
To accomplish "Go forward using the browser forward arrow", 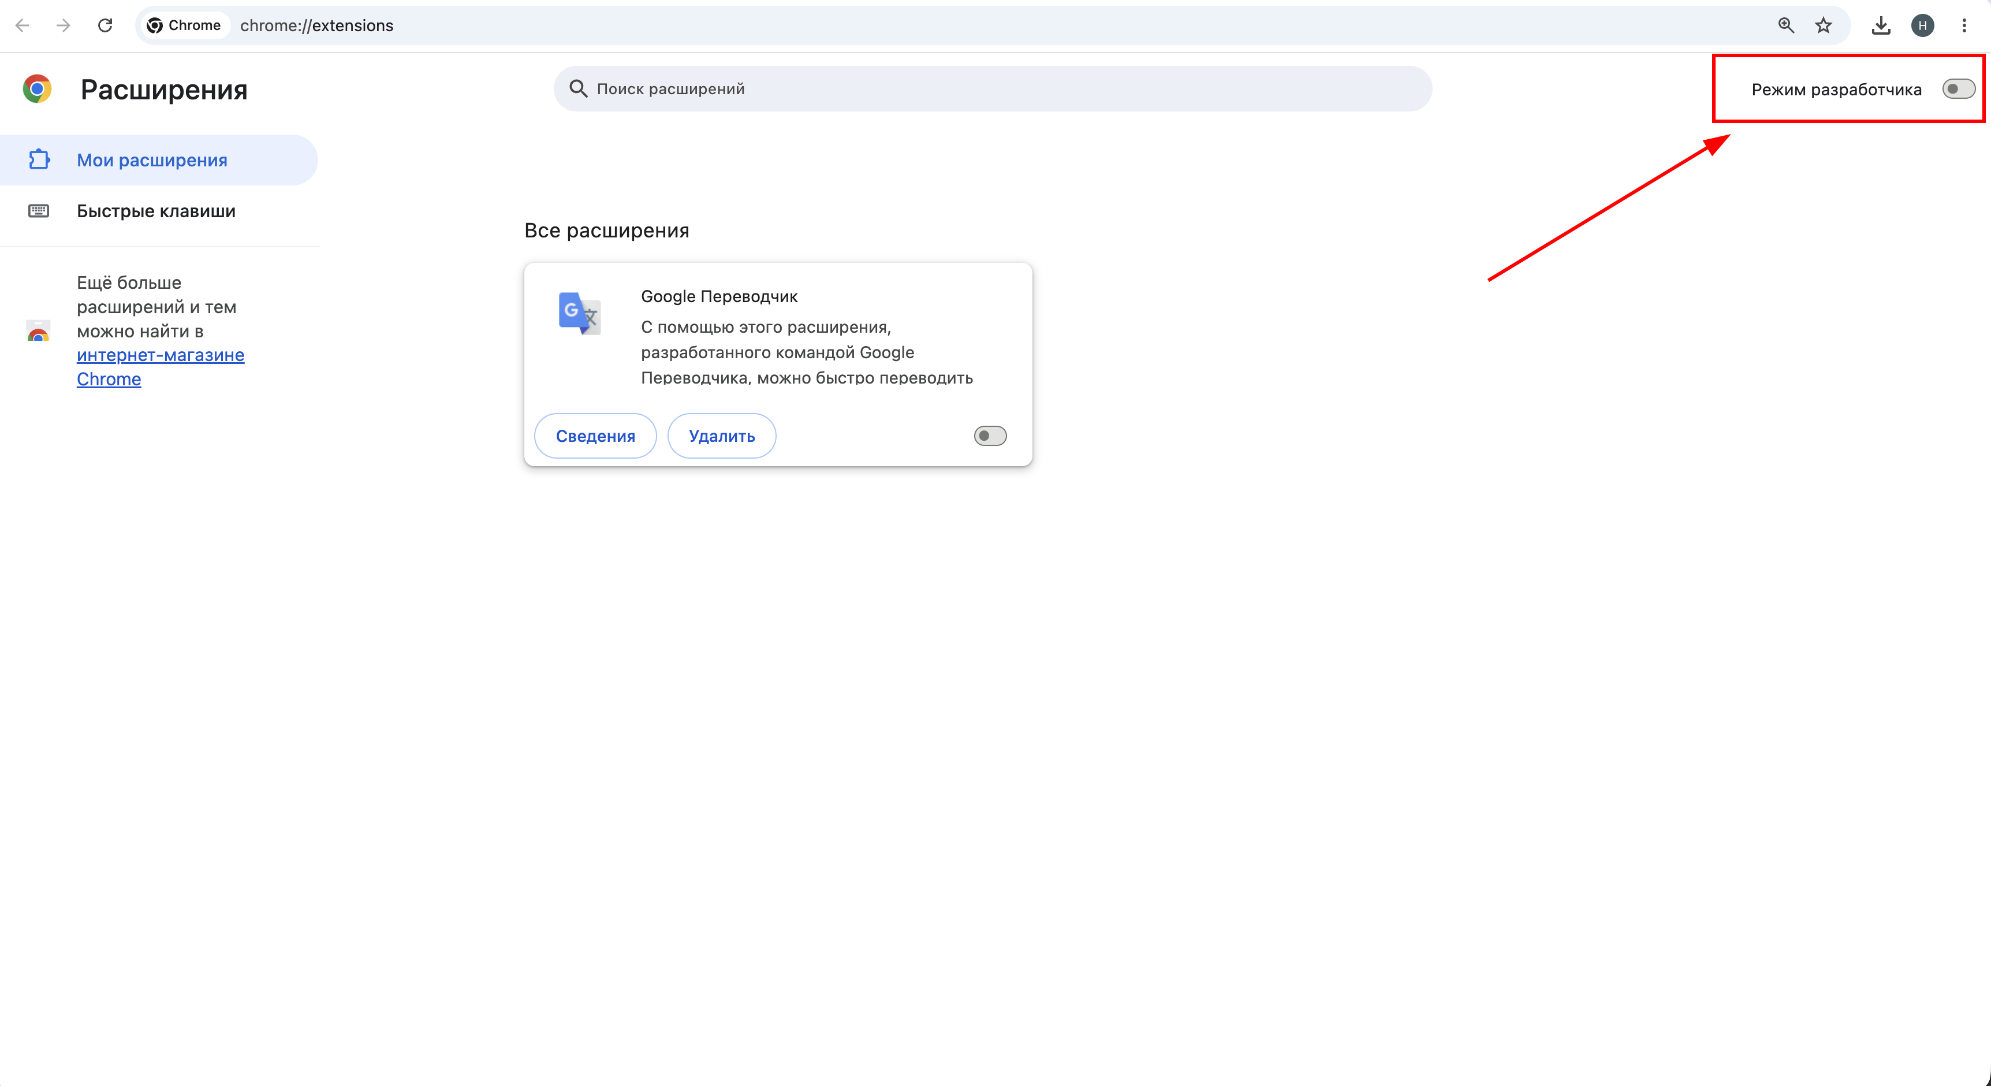I will (64, 25).
